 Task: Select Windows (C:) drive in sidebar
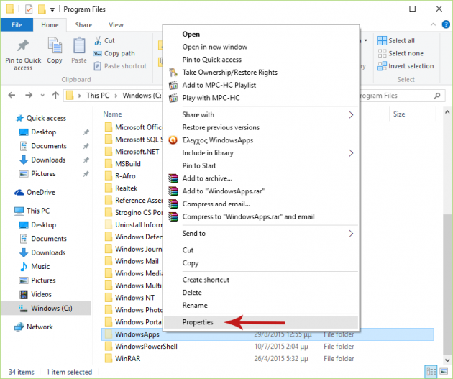pyautogui.click(x=45, y=309)
